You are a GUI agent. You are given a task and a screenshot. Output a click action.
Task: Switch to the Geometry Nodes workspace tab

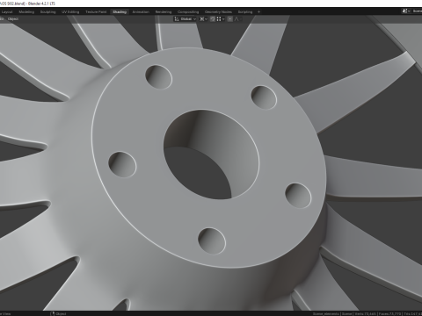point(218,12)
